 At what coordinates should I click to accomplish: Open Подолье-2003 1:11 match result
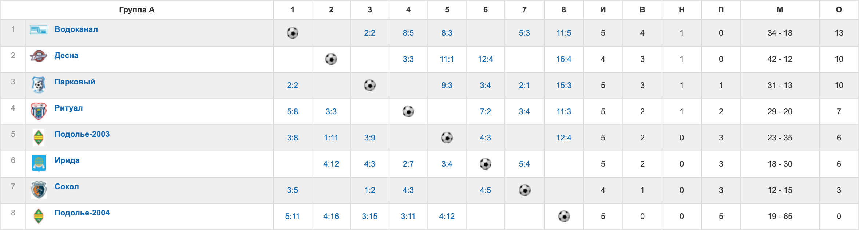click(331, 138)
